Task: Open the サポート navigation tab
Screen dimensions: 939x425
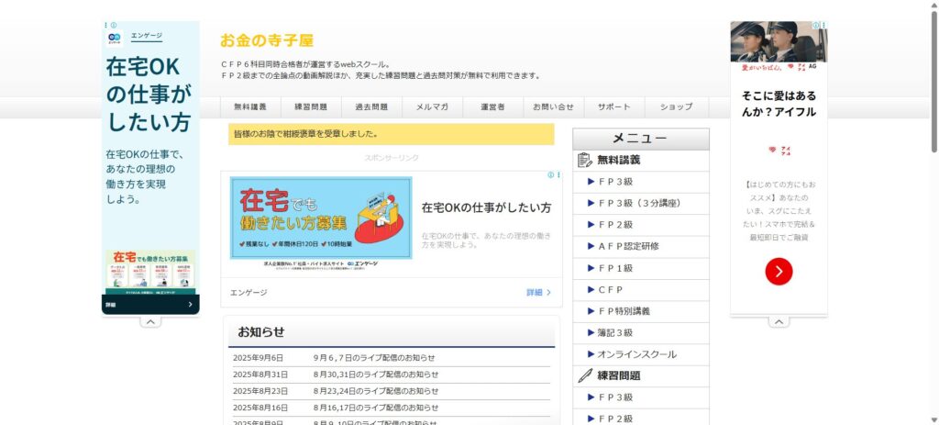Action: [613, 107]
